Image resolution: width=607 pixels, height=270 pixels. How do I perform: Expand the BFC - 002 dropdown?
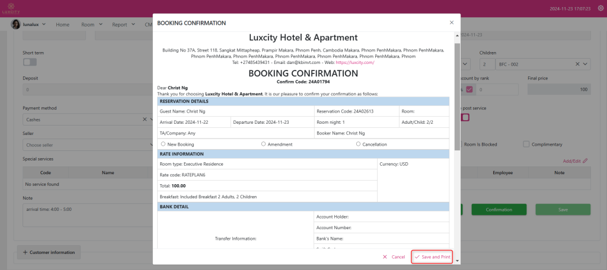586,64
